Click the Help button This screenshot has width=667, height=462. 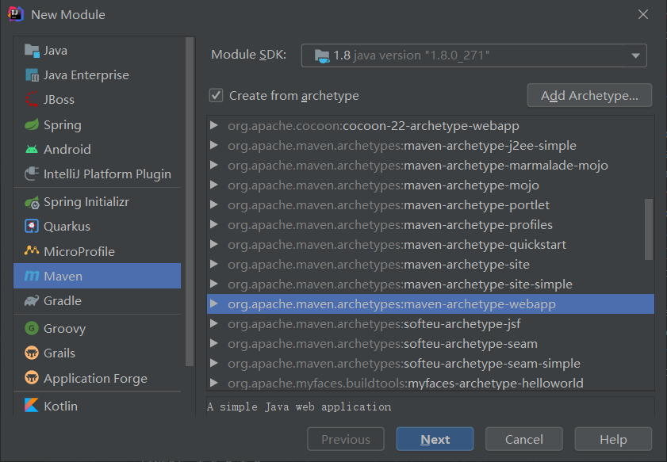pyautogui.click(x=613, y=439)
